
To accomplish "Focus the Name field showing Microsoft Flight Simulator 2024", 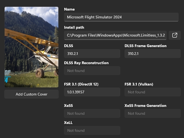I will 121,17.
